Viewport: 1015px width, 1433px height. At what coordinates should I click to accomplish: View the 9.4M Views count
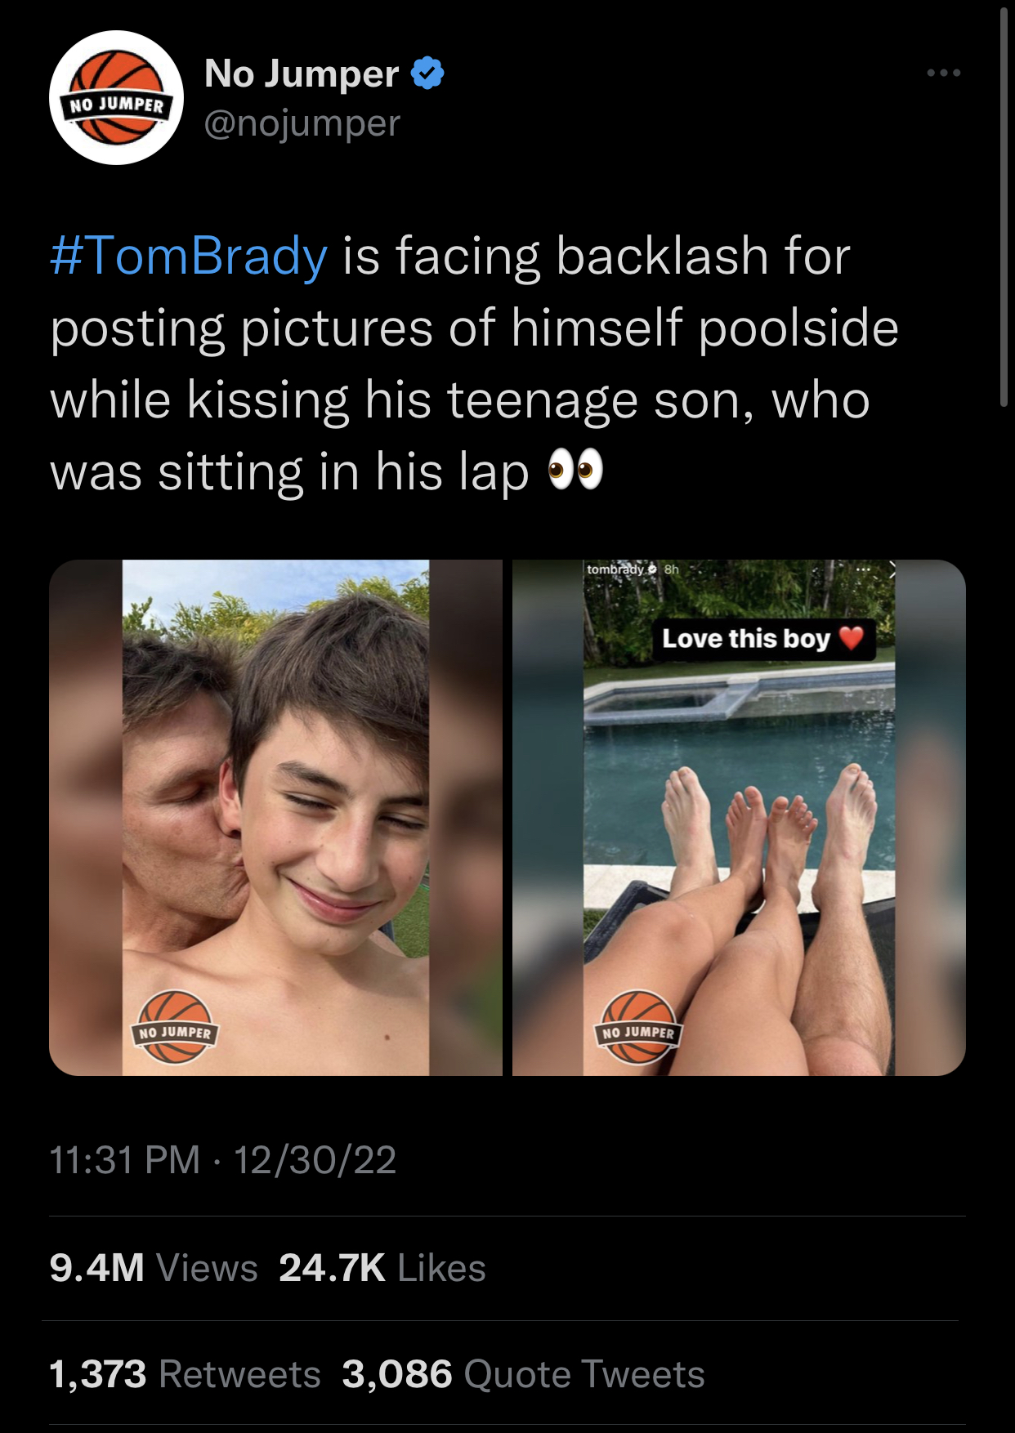coord(154,1268)
